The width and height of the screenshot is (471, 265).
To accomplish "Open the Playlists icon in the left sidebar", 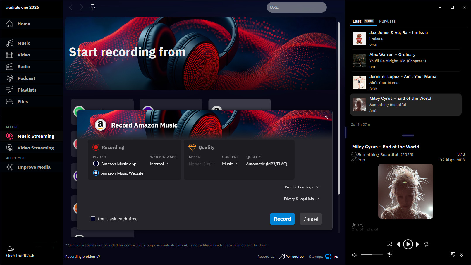I will (10, 90).
